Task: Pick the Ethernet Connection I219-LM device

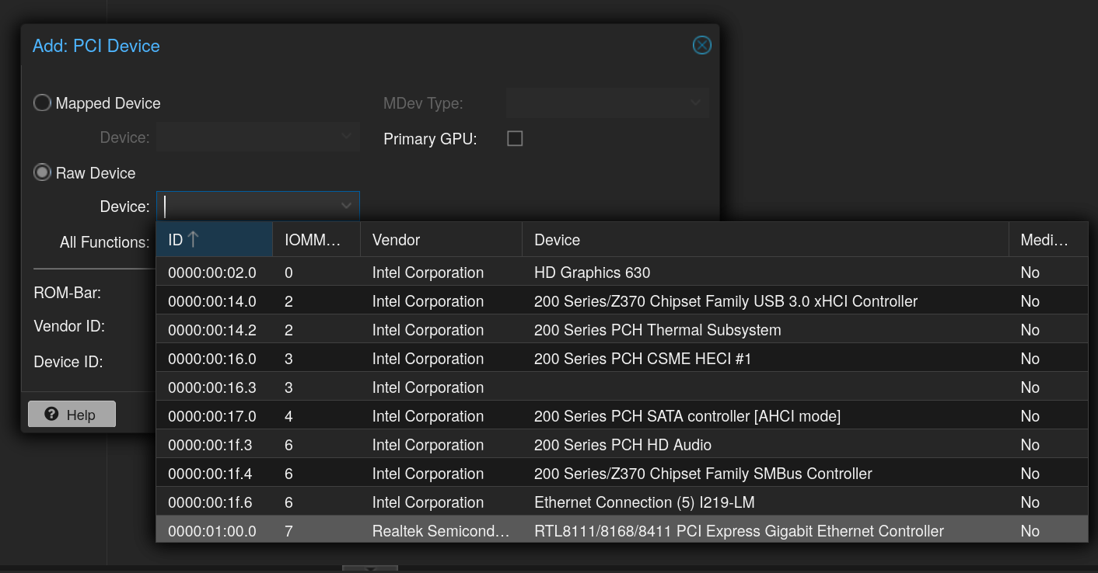Action: tap(644, 502)
